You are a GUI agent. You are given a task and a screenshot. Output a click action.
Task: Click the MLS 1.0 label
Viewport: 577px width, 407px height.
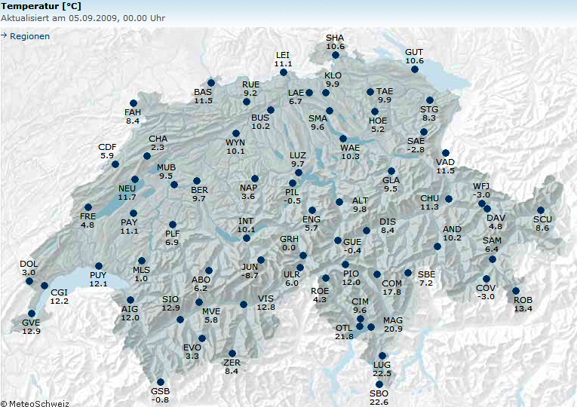141,274
